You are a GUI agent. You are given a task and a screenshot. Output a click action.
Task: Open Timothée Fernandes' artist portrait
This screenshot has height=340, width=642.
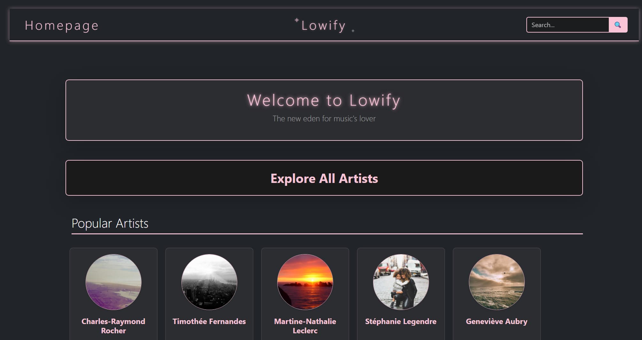coord(209,282)
